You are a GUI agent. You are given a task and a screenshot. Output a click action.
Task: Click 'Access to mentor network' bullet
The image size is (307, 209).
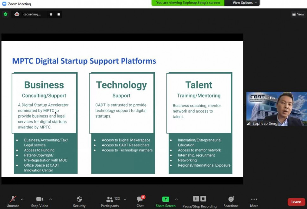point(199,150)
